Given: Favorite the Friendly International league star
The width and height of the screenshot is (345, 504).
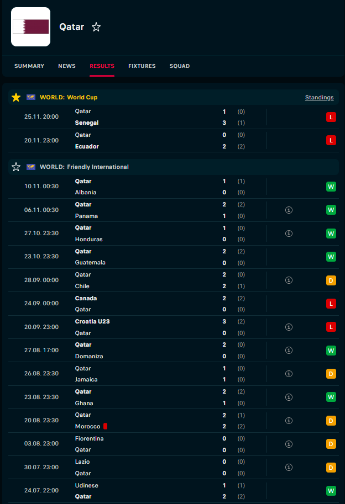Looking at the screenshot, I should click(16, 167).
